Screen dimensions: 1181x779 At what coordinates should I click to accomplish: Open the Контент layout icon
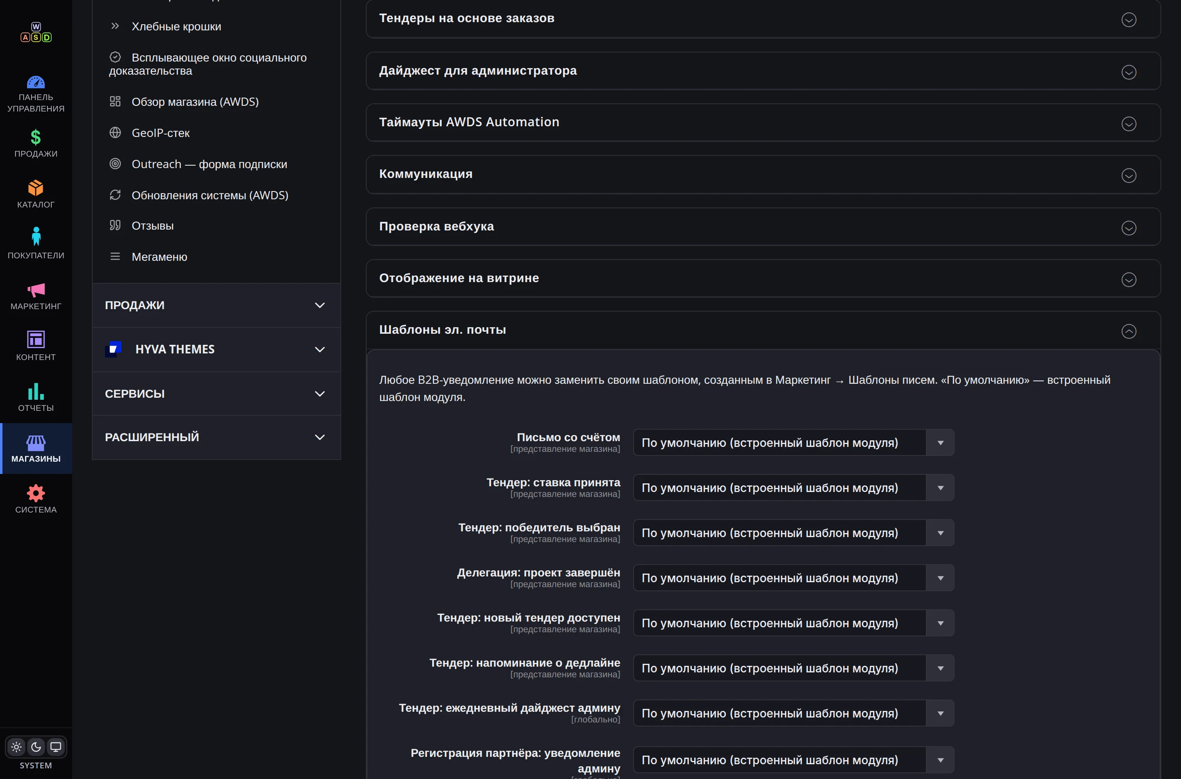point(36,339)
